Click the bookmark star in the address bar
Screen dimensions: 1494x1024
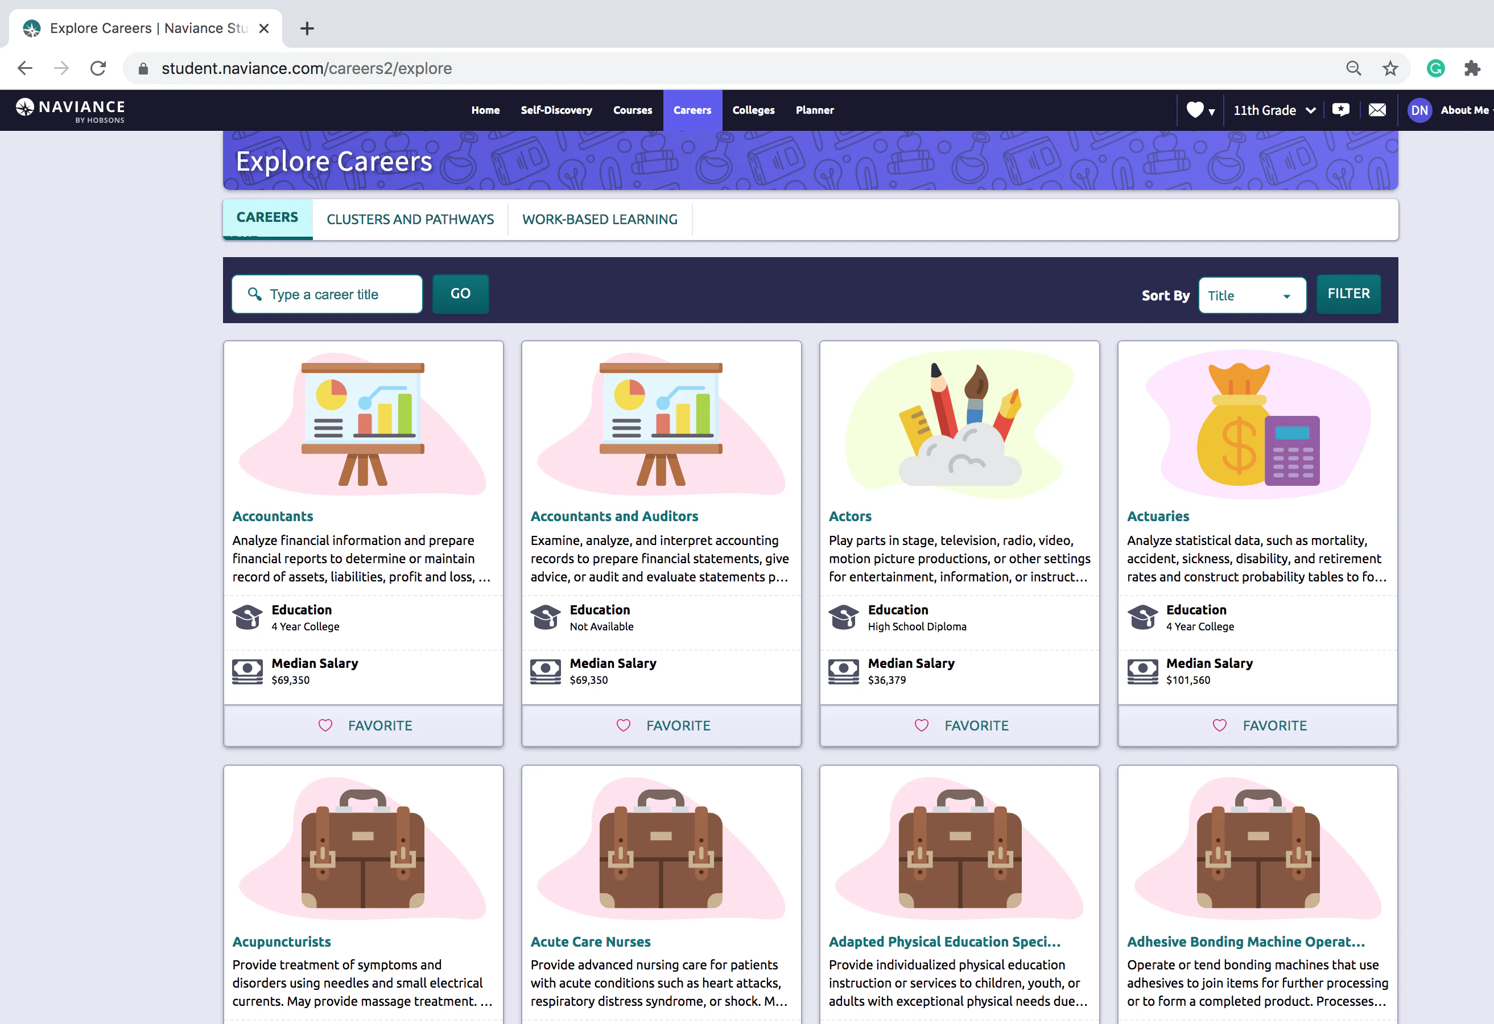coord(1390,68)
